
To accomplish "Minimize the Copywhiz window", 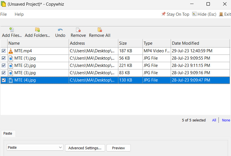I will (192, 4).
